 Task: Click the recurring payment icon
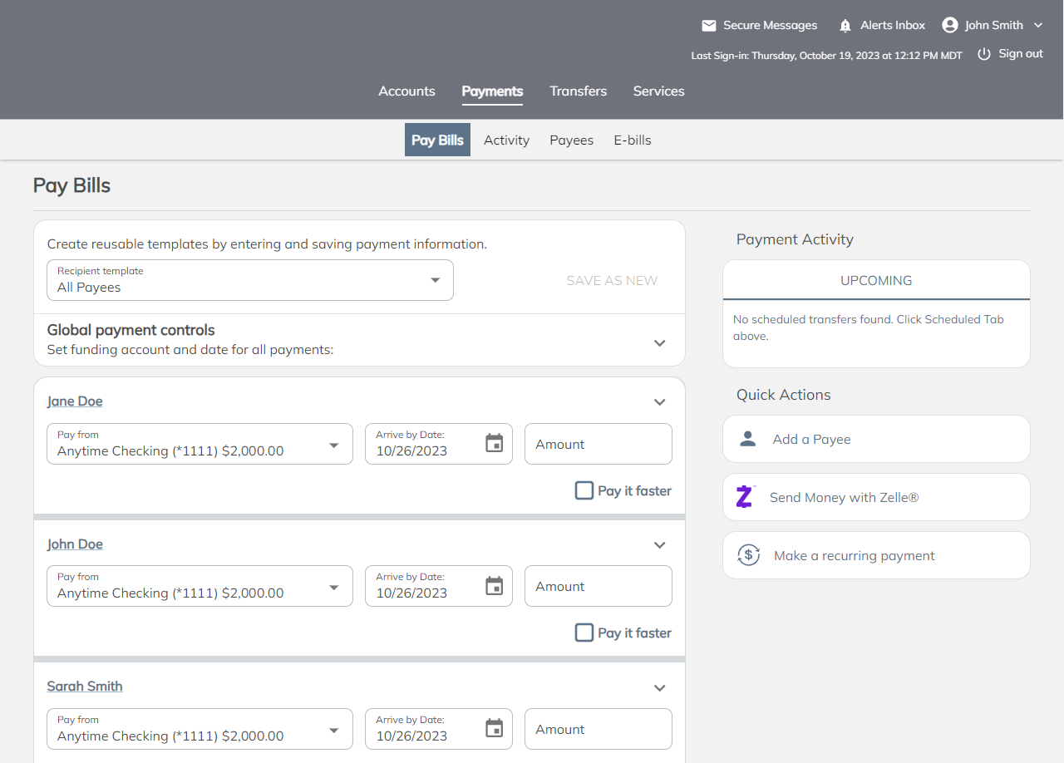[x=748, y=555]
